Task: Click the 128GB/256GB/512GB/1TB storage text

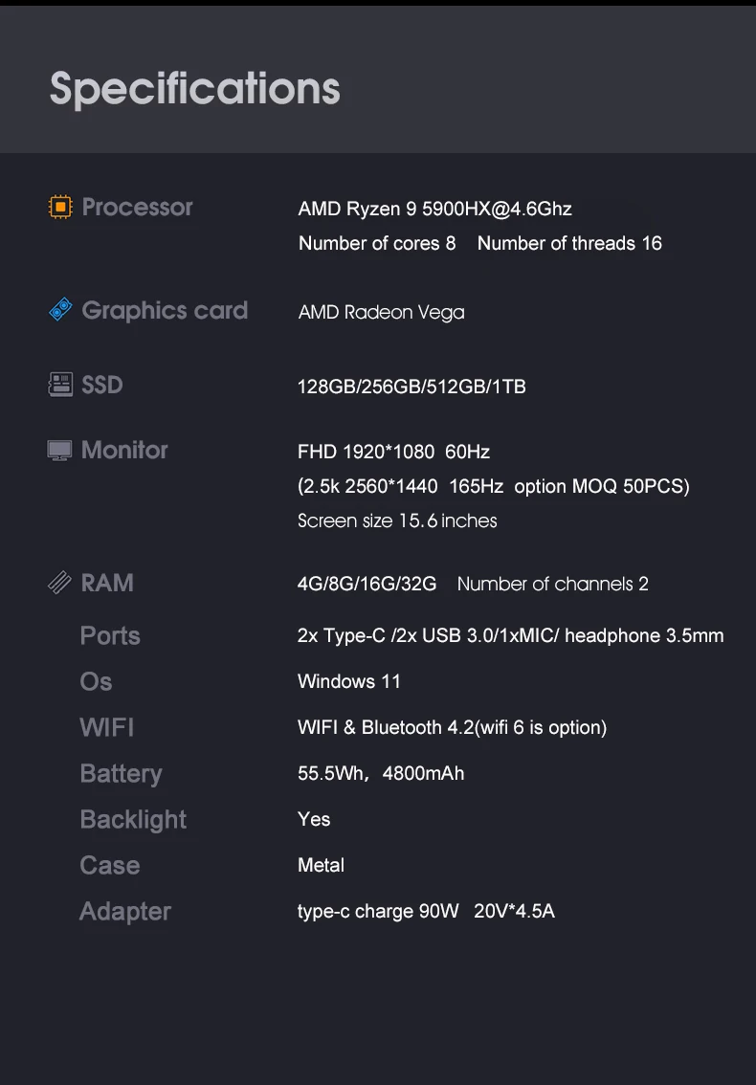Action: [411, 387]
